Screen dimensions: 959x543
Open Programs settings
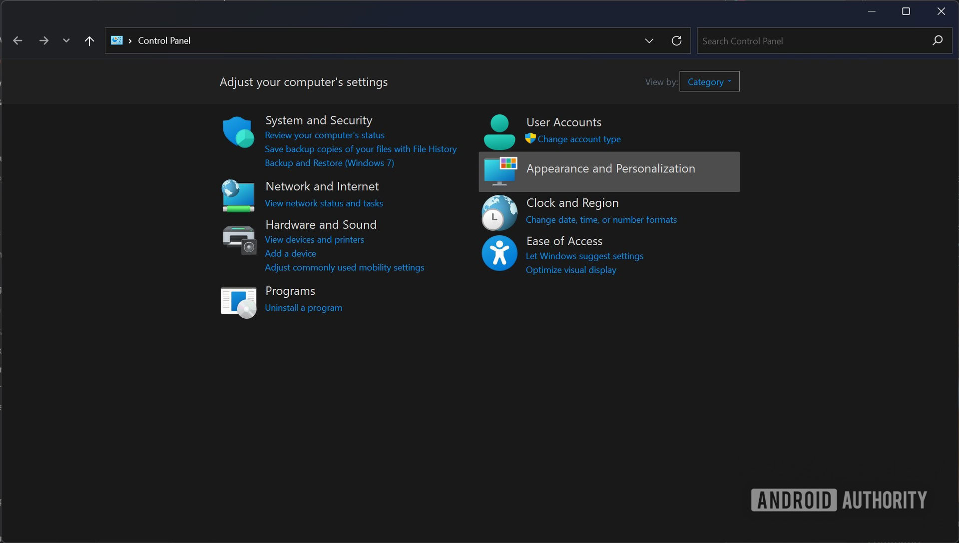[291, 290]
